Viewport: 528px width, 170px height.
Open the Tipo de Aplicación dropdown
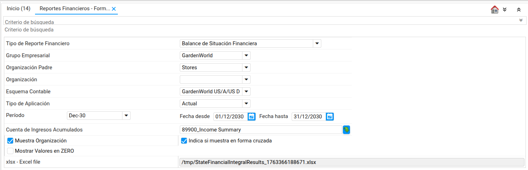(246, 104)
